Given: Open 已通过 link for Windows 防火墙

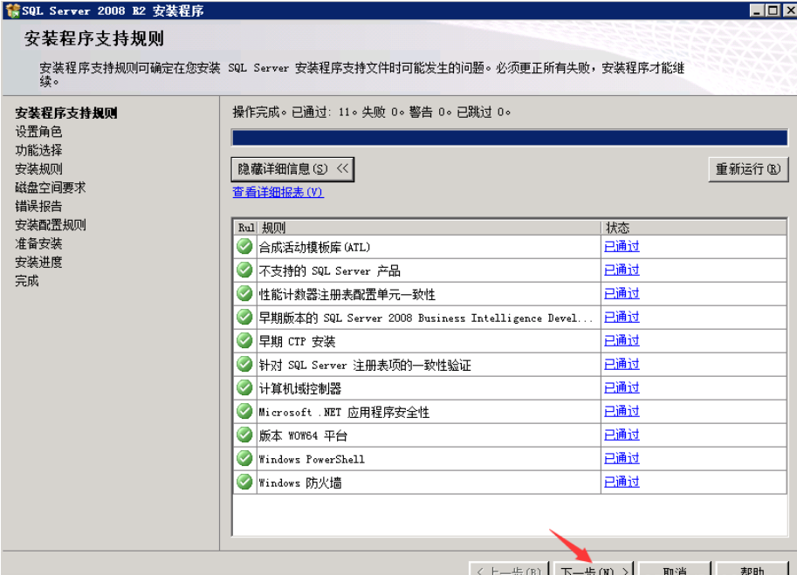Looking at the screenshot, I should [x=622, y=482].
